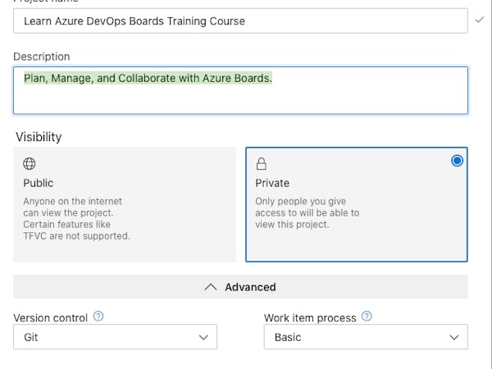This screenshot has width=492, height=369.
Task: Click the 'Version control' label
Action: tap(50, 318)
